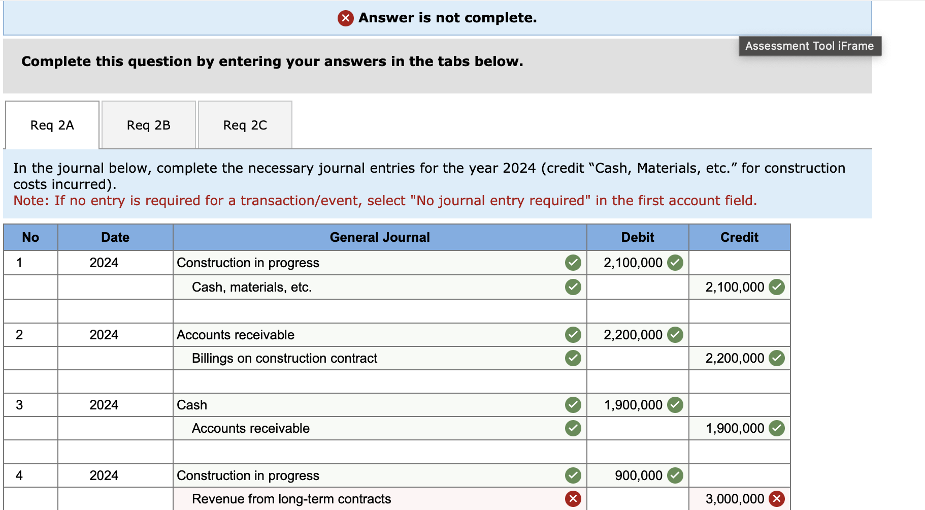This screenshot has width=925, height=510.
Task: Select entry 1 Construction in progress account field
Action: 380,263
